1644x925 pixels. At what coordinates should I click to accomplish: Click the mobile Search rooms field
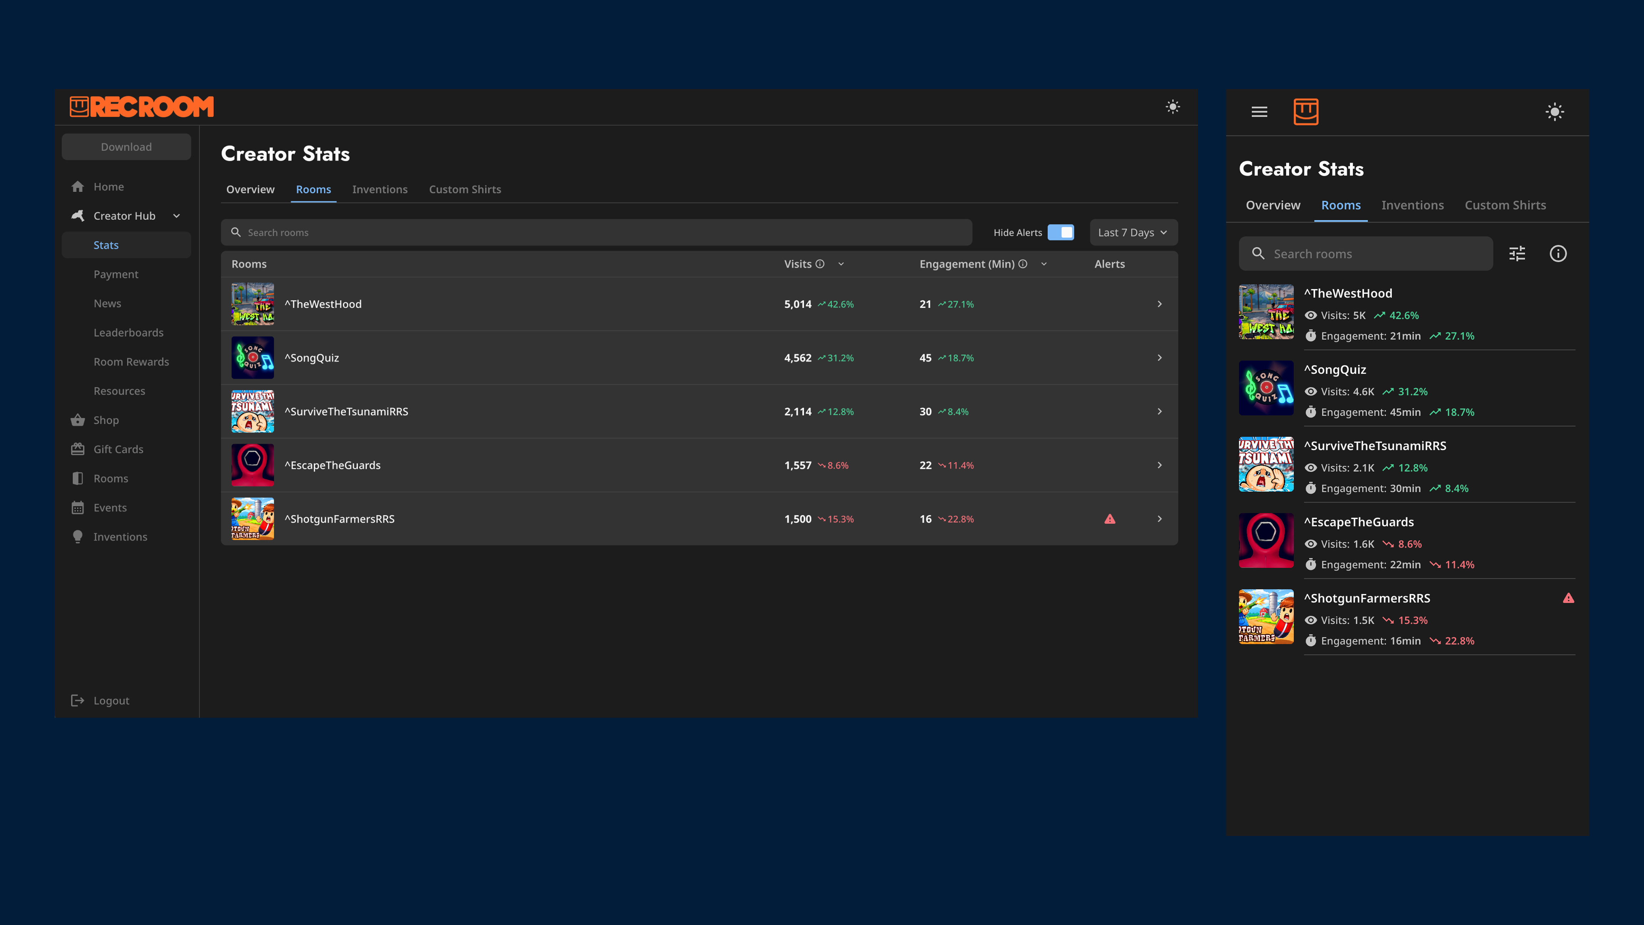pos(1365,253)
